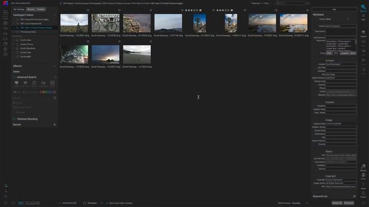Toggle the left panel visibility icon at bottom
This screenshot has height=207, width=369.
(x=6, y=203)
